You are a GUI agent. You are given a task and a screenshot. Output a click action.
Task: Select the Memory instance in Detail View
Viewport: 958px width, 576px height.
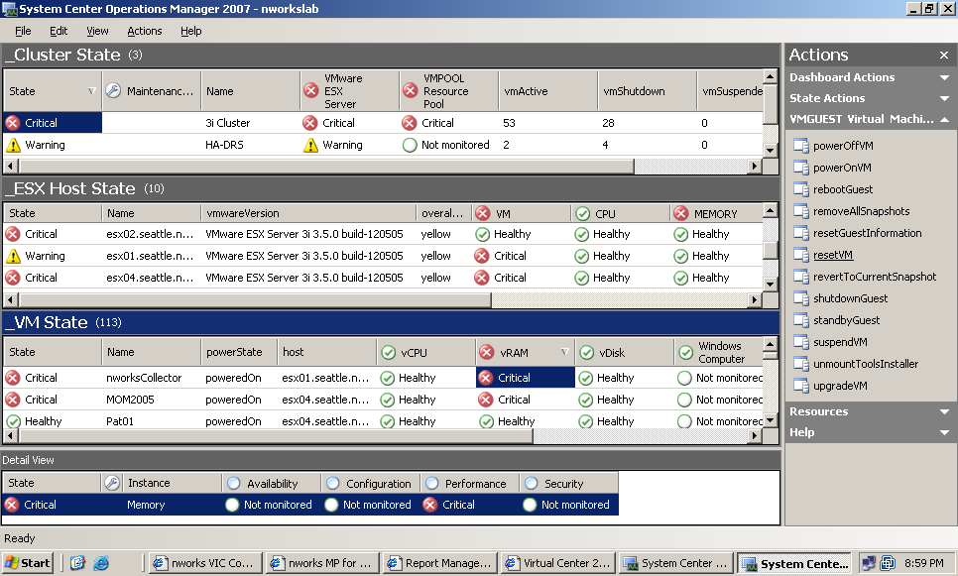[x=146, y=505]
